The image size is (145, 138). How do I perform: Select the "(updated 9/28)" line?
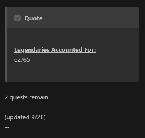tap(25, 117)
